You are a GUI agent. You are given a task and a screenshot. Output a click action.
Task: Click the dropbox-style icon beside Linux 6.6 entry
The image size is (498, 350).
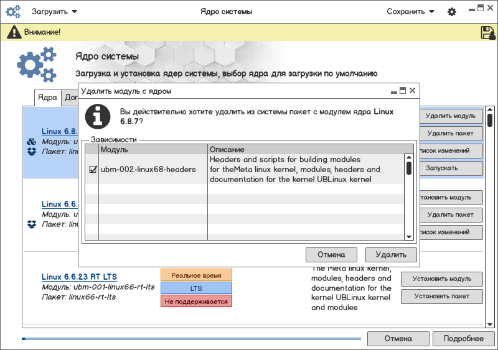32,224
